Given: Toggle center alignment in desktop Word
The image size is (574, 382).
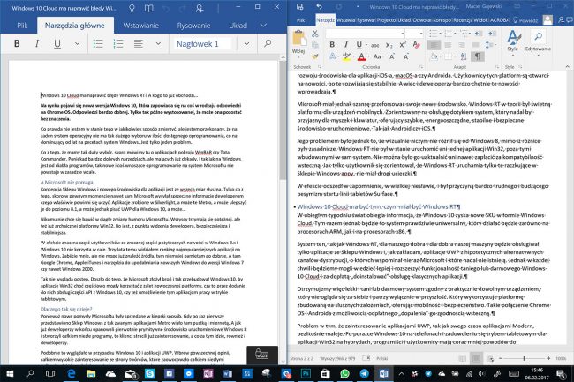Looking at the screenshot, I should pyautogui.click(x=448, y=45).
